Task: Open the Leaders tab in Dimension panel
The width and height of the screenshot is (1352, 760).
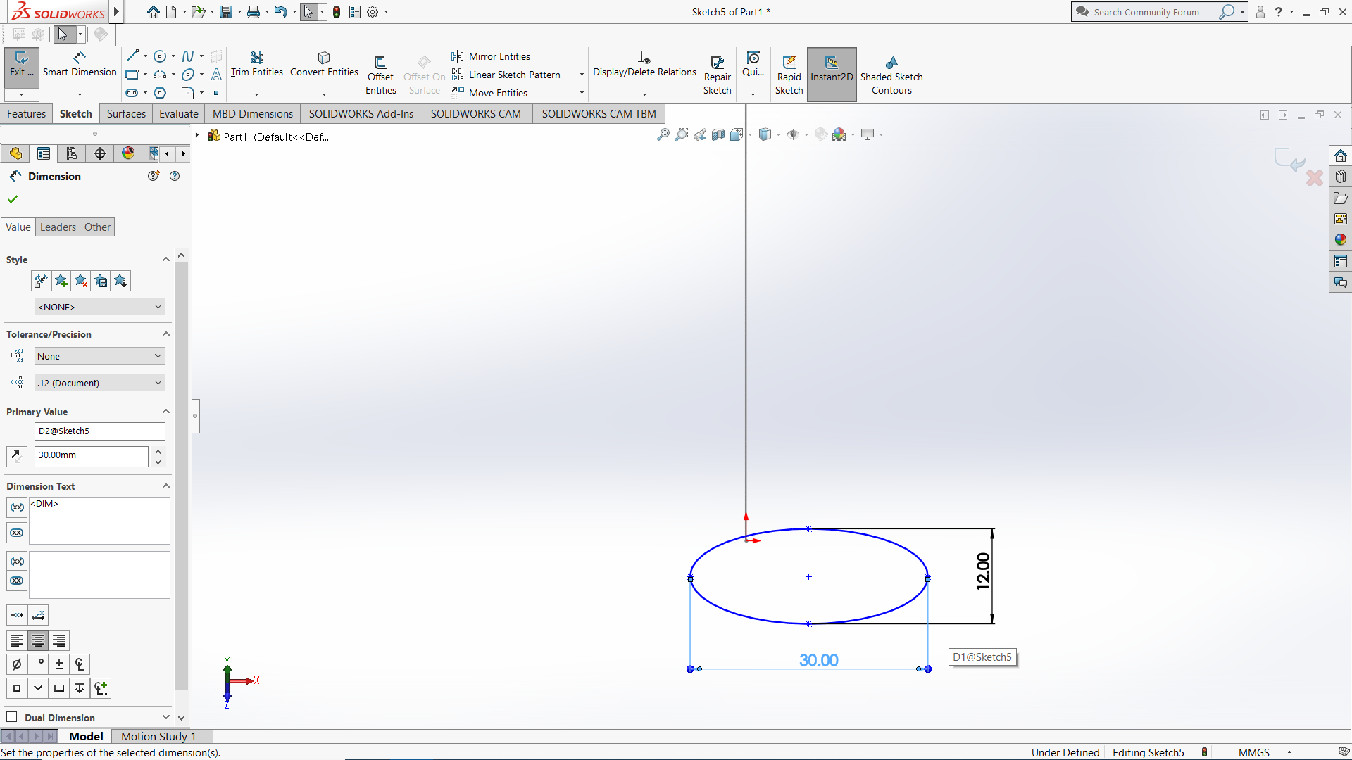Action: [x=58, y=227]
